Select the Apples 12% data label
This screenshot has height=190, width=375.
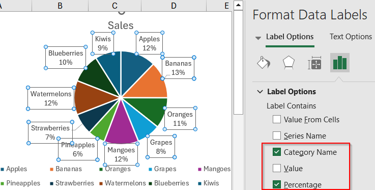(x=149, y=43)
